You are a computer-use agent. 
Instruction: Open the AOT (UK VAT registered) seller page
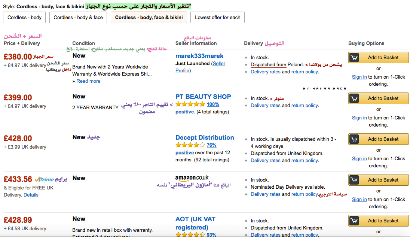195,223
